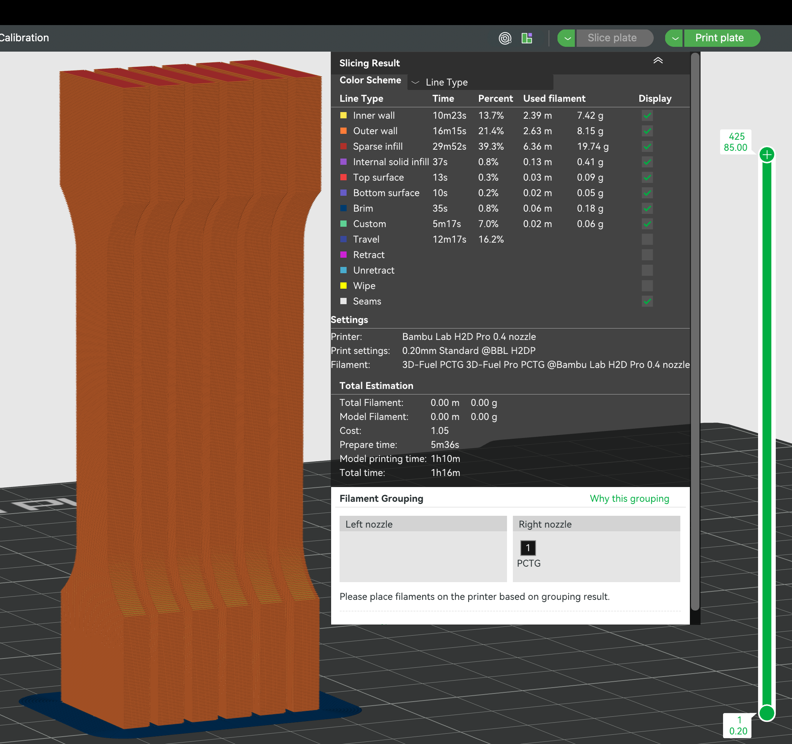Hide the Inner wall lines via its Display checkbox
Viewport: 792px width, 744px height.
pyautogui.click(x=647, y=115)
